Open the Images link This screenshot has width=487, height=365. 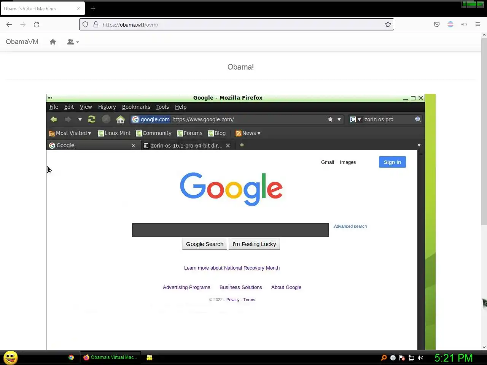[348, 162]
